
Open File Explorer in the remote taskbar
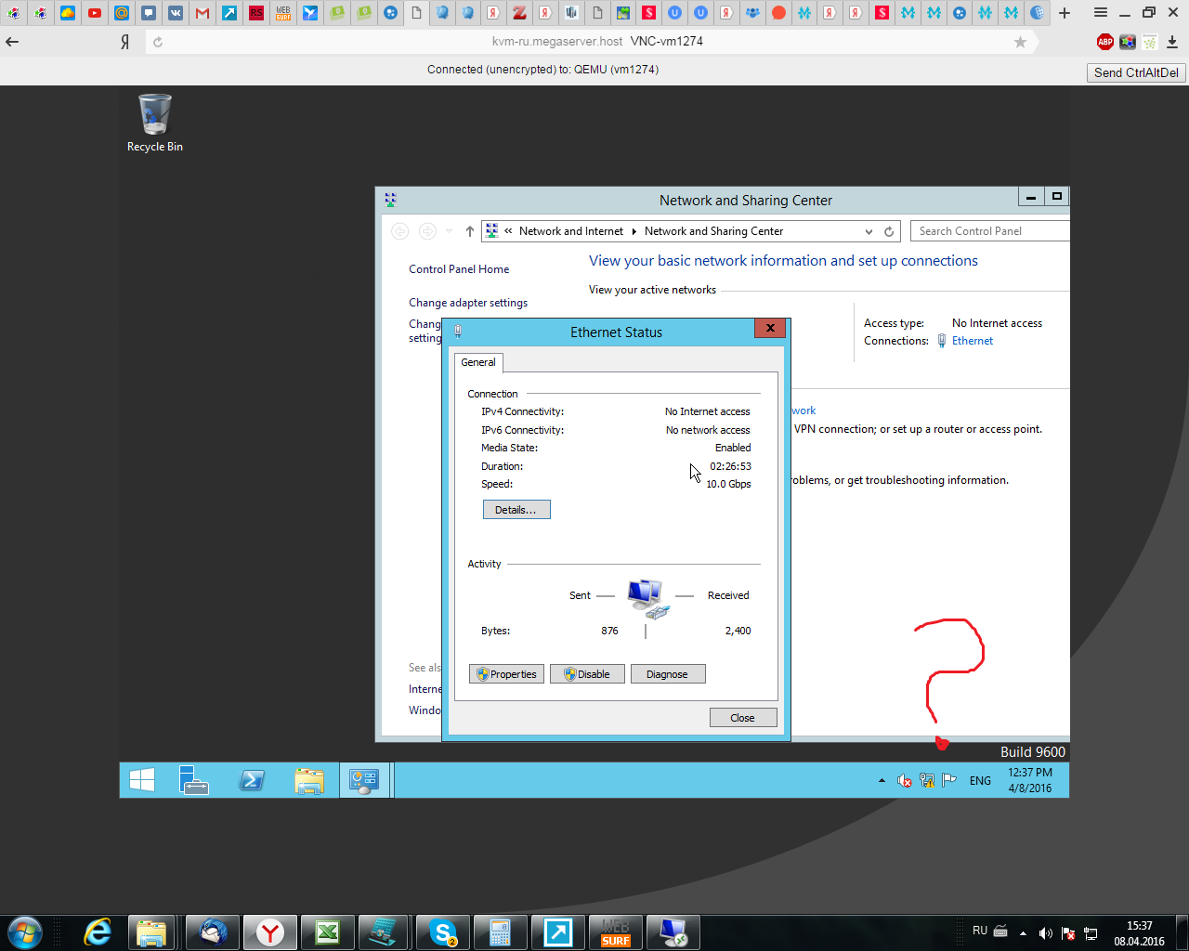point(308,780)
